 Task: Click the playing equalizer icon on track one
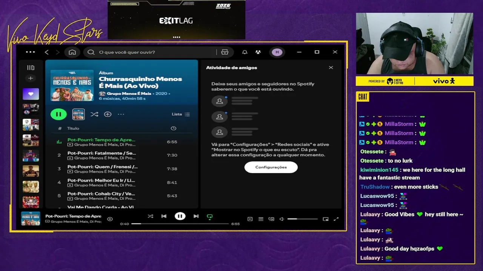pyautogui.click(x=59, y=142)
